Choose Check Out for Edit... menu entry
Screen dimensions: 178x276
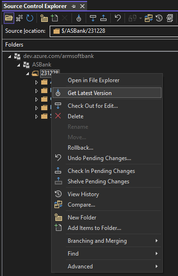tap(107, 106)
